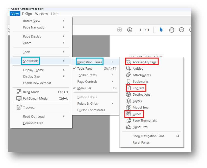Click the zoom out minus button
The height and width of the screenshot is (168, 207).
tap(182, 30)
